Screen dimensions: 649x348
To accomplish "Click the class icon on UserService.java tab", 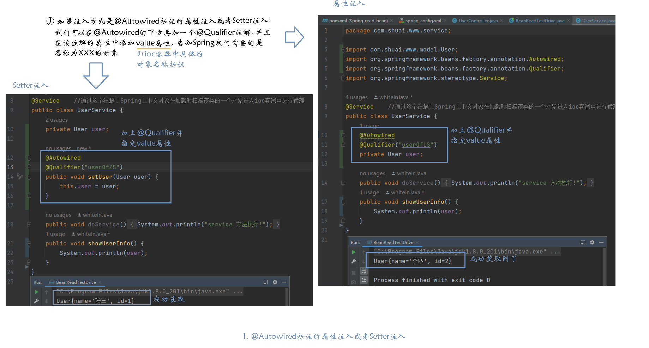I will coord(578,20).
